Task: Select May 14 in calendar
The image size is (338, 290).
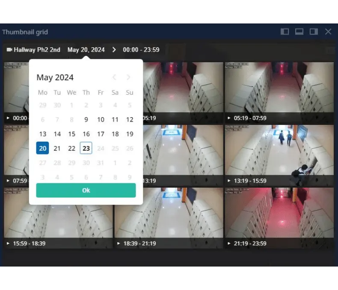Action: pyautogui.click(x=57, y=134)
